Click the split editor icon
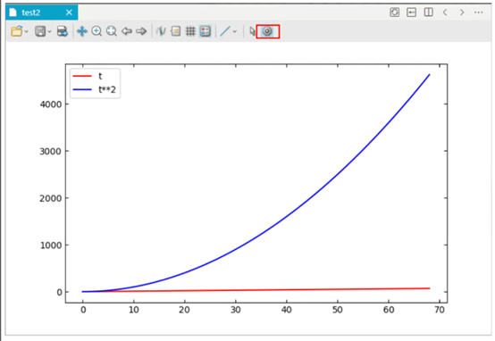Image resolution: width=495 pixels, height=341 pixels. pyautogui.click(x=428, y=12)
